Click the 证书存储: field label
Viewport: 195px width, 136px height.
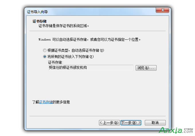pyautogui.click(x=56, y=62)
